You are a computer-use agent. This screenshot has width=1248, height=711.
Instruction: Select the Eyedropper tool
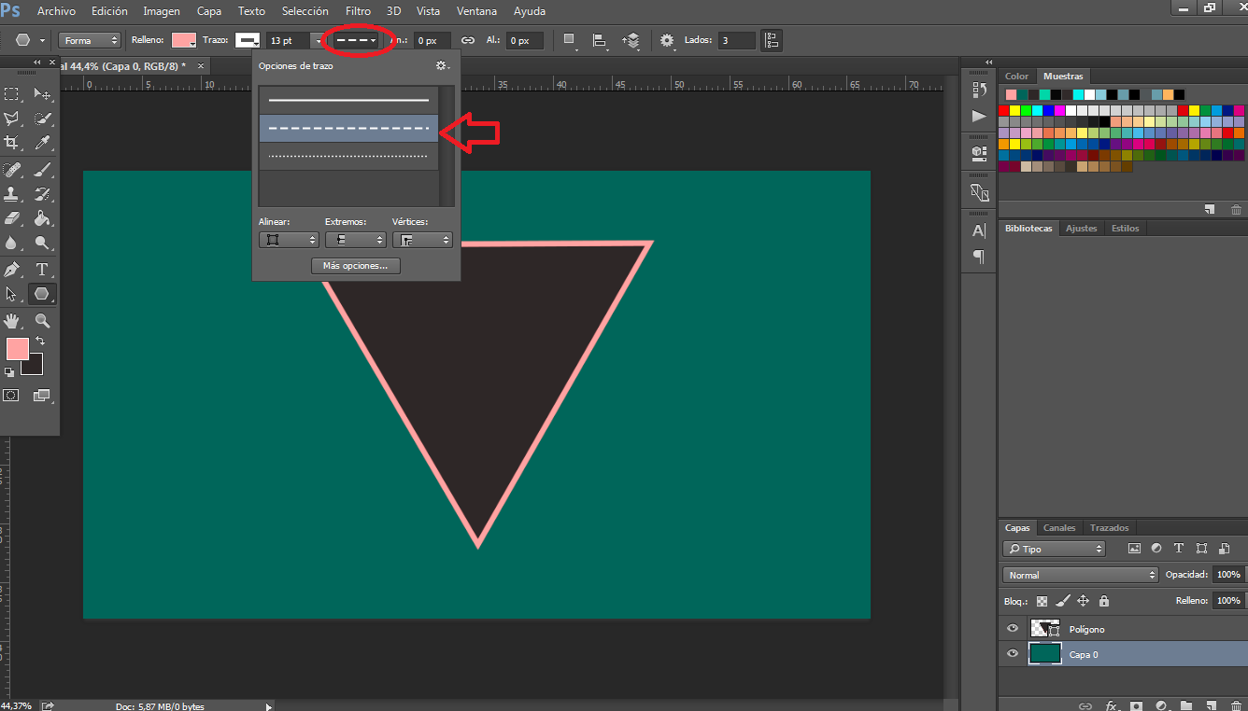click(42, 143)
